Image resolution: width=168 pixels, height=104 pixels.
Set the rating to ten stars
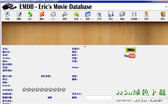pos(64,90)
